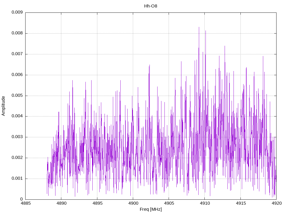Image resolution: width=284 pixels, height=213 pixels.
Task: Click y-axis tick value 0.004
Action: (x=17, y=116)
